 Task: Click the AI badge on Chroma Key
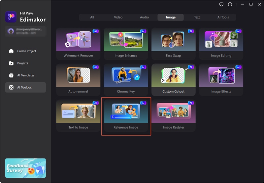point(143,67)
